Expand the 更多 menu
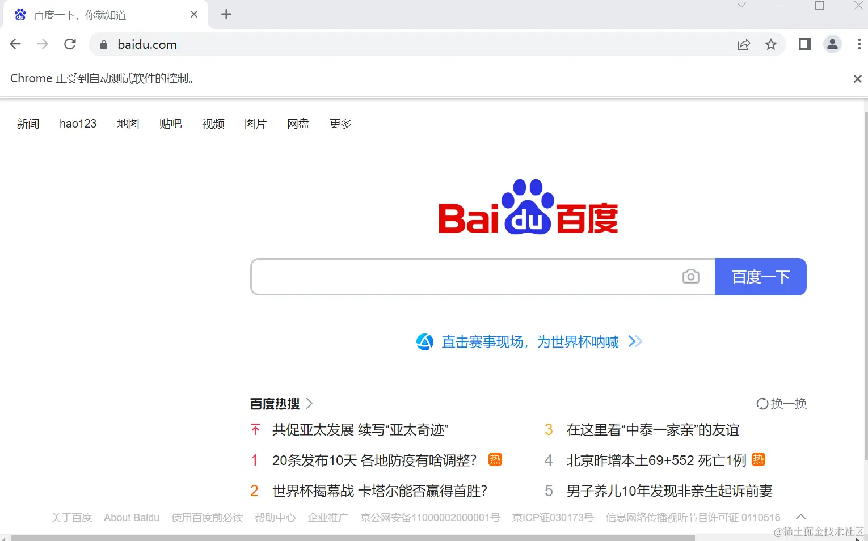The height and width of the screenshot is (541, 868). 341,124
